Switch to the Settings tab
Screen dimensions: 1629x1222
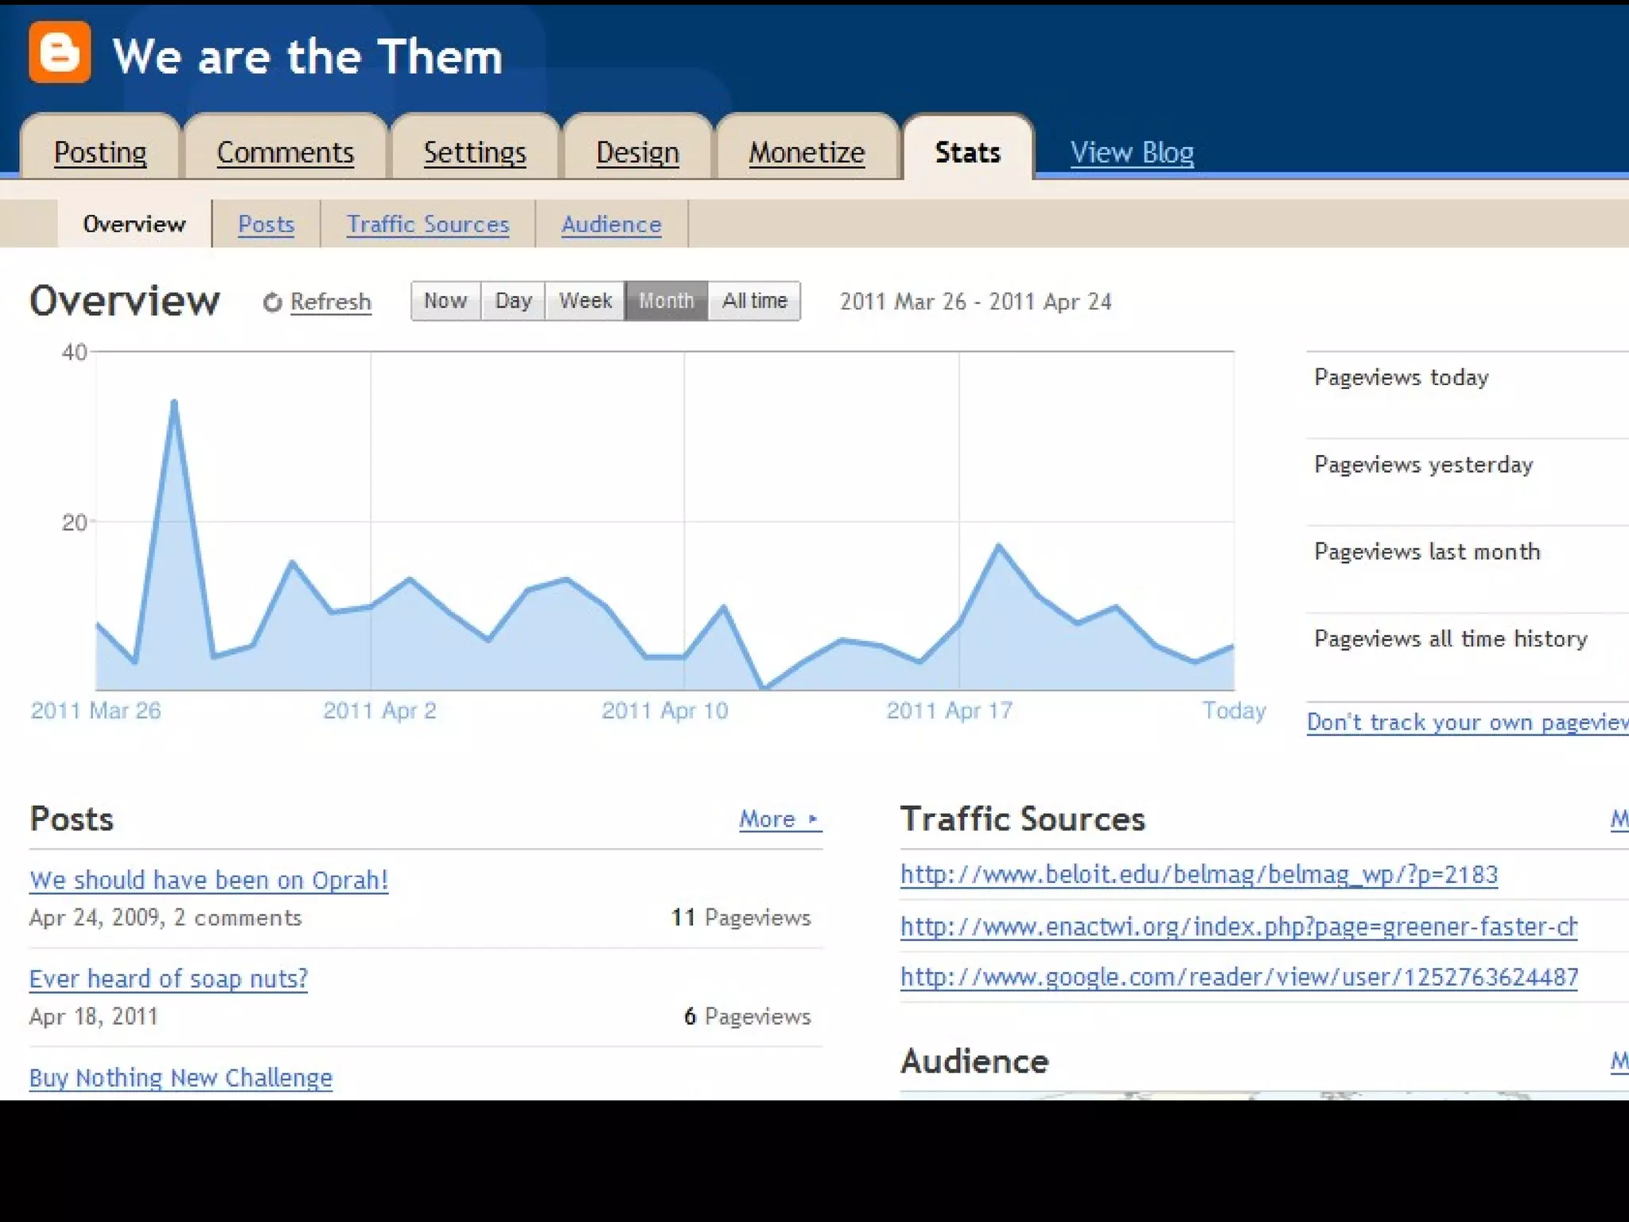[x=475, y=152]
